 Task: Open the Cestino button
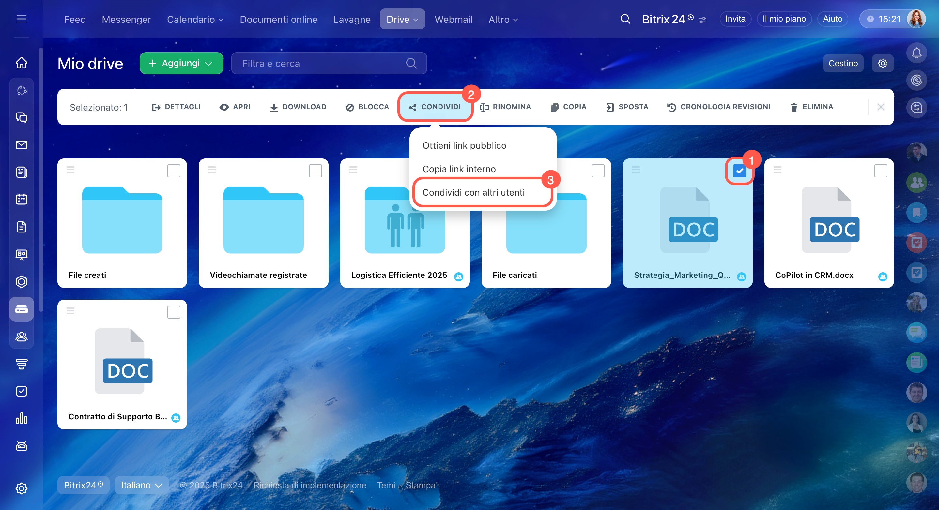[842, 63]
